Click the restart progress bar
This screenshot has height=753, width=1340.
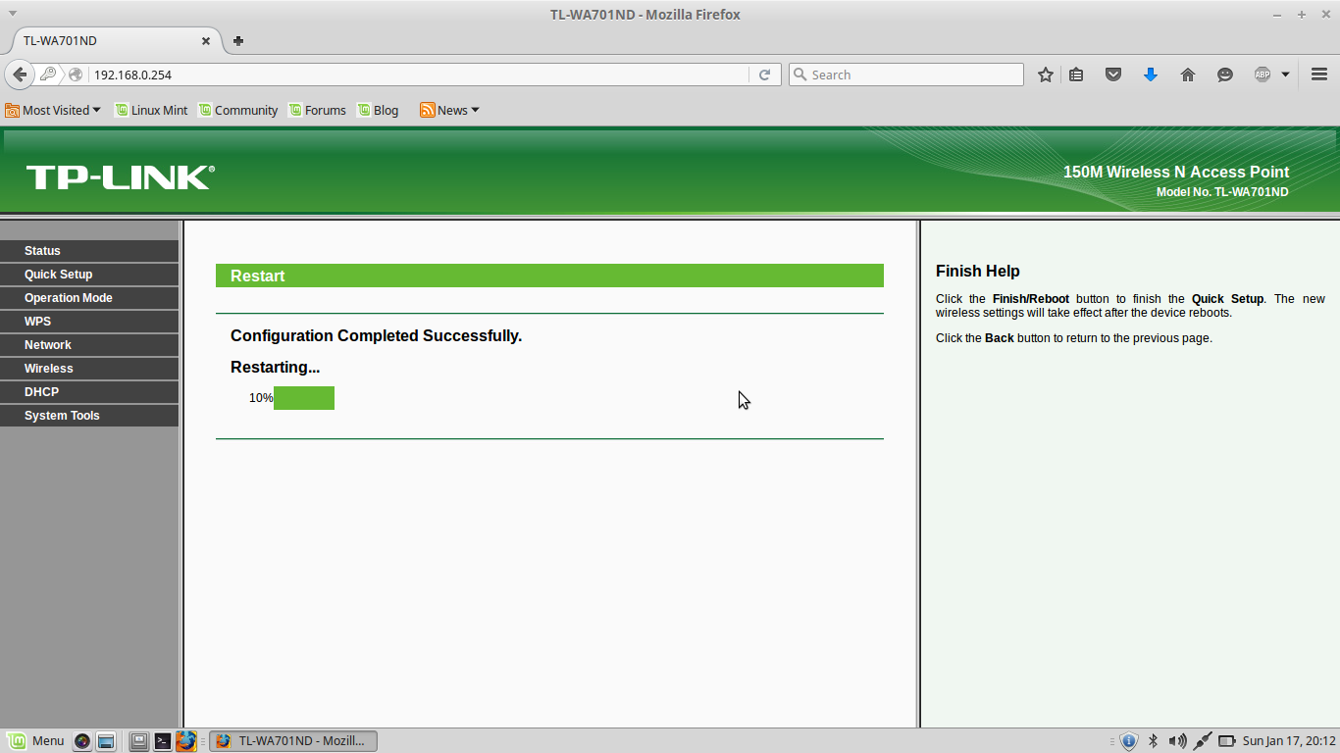point(304,397)
